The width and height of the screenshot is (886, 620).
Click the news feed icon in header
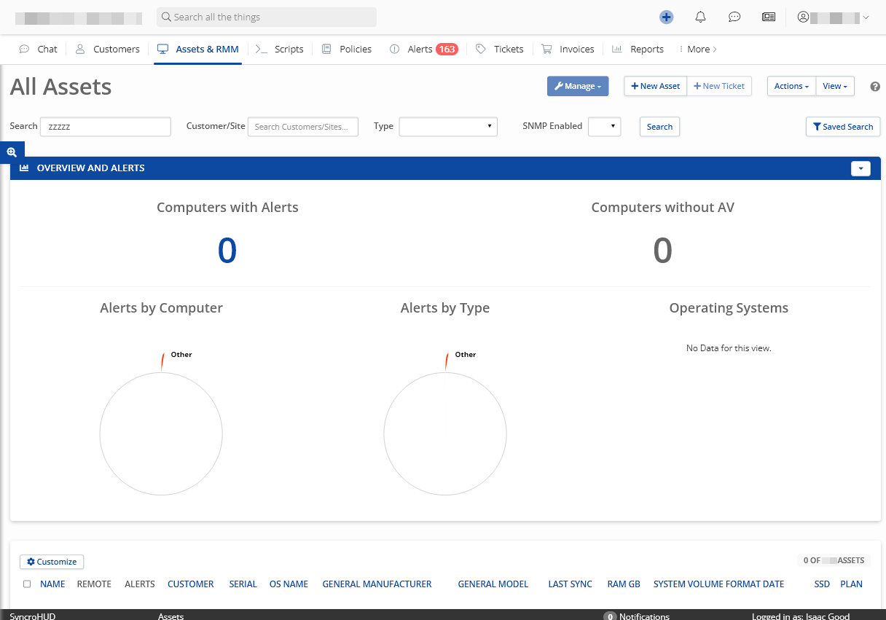769,17
